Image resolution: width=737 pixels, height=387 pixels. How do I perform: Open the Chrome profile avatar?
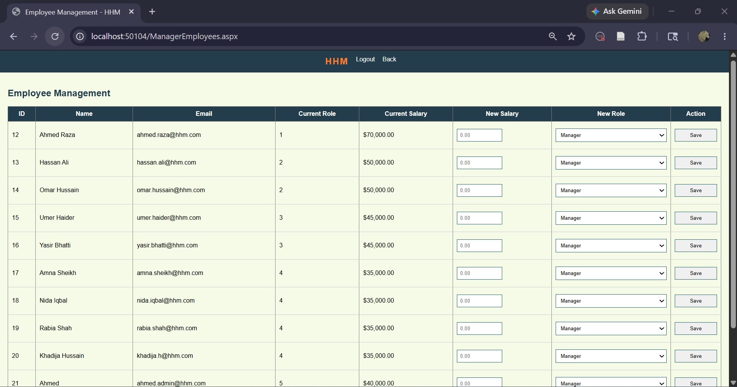click(x=704, y=36)
